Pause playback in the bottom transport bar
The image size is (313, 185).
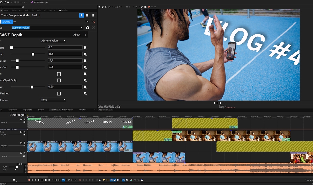click(x=42, y=180)
